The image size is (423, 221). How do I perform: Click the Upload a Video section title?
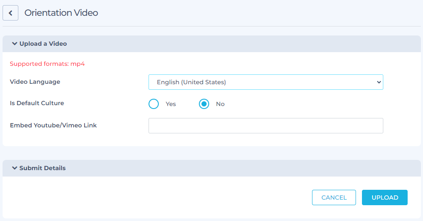(43, 44)
